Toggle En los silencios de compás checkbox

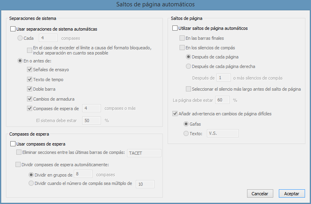(182, 47)
